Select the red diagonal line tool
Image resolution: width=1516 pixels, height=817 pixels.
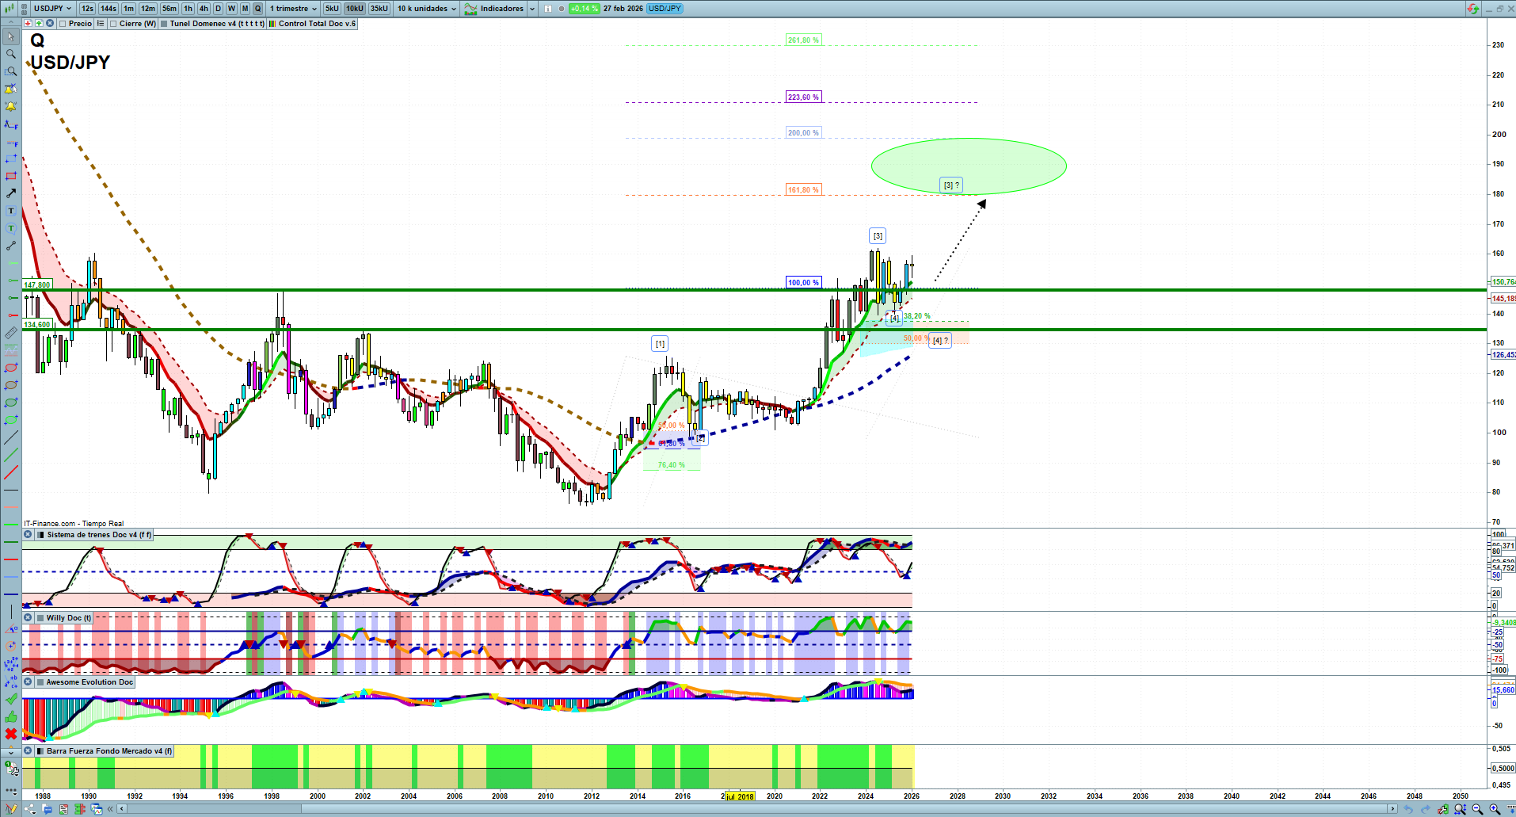coord(11,472)
